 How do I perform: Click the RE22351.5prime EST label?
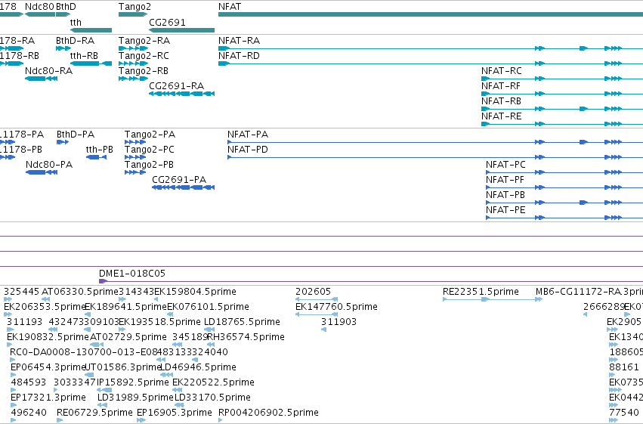tap(481, 292)
